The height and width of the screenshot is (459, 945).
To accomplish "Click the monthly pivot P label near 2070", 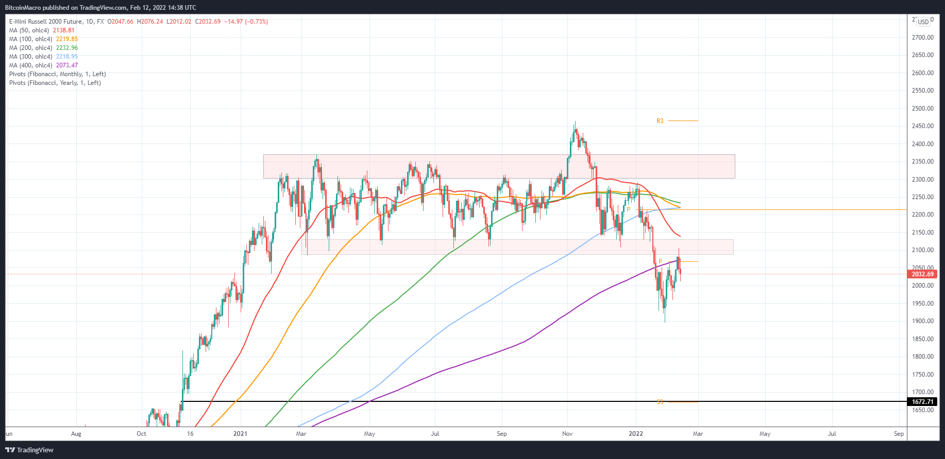I will pos(660,261).
